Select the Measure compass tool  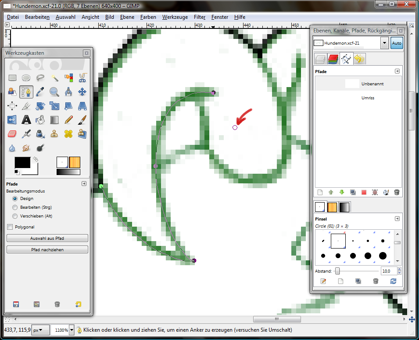point(68,92)
